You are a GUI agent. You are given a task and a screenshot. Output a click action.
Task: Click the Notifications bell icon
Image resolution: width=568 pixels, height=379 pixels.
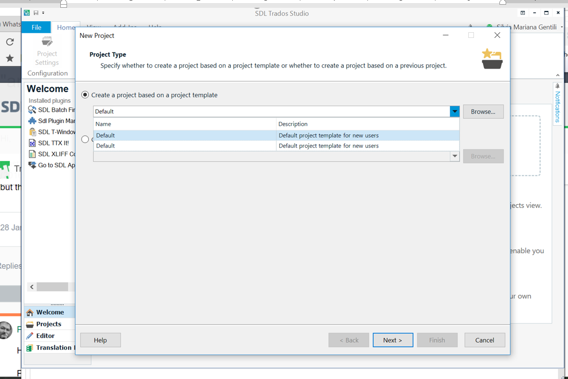(558, 86)
